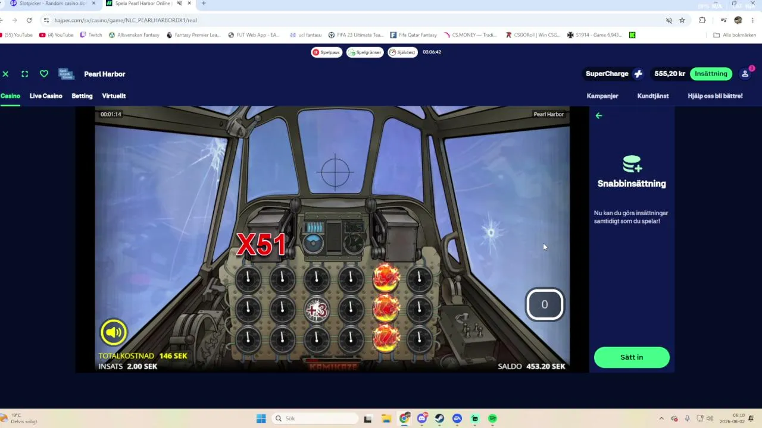Enter fullscreen mode for the game
Image resolution: width=762 pixels, height=428 pixels.
24,74
